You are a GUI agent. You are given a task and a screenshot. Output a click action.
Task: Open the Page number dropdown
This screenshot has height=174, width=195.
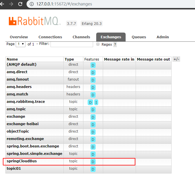(21, 44)
